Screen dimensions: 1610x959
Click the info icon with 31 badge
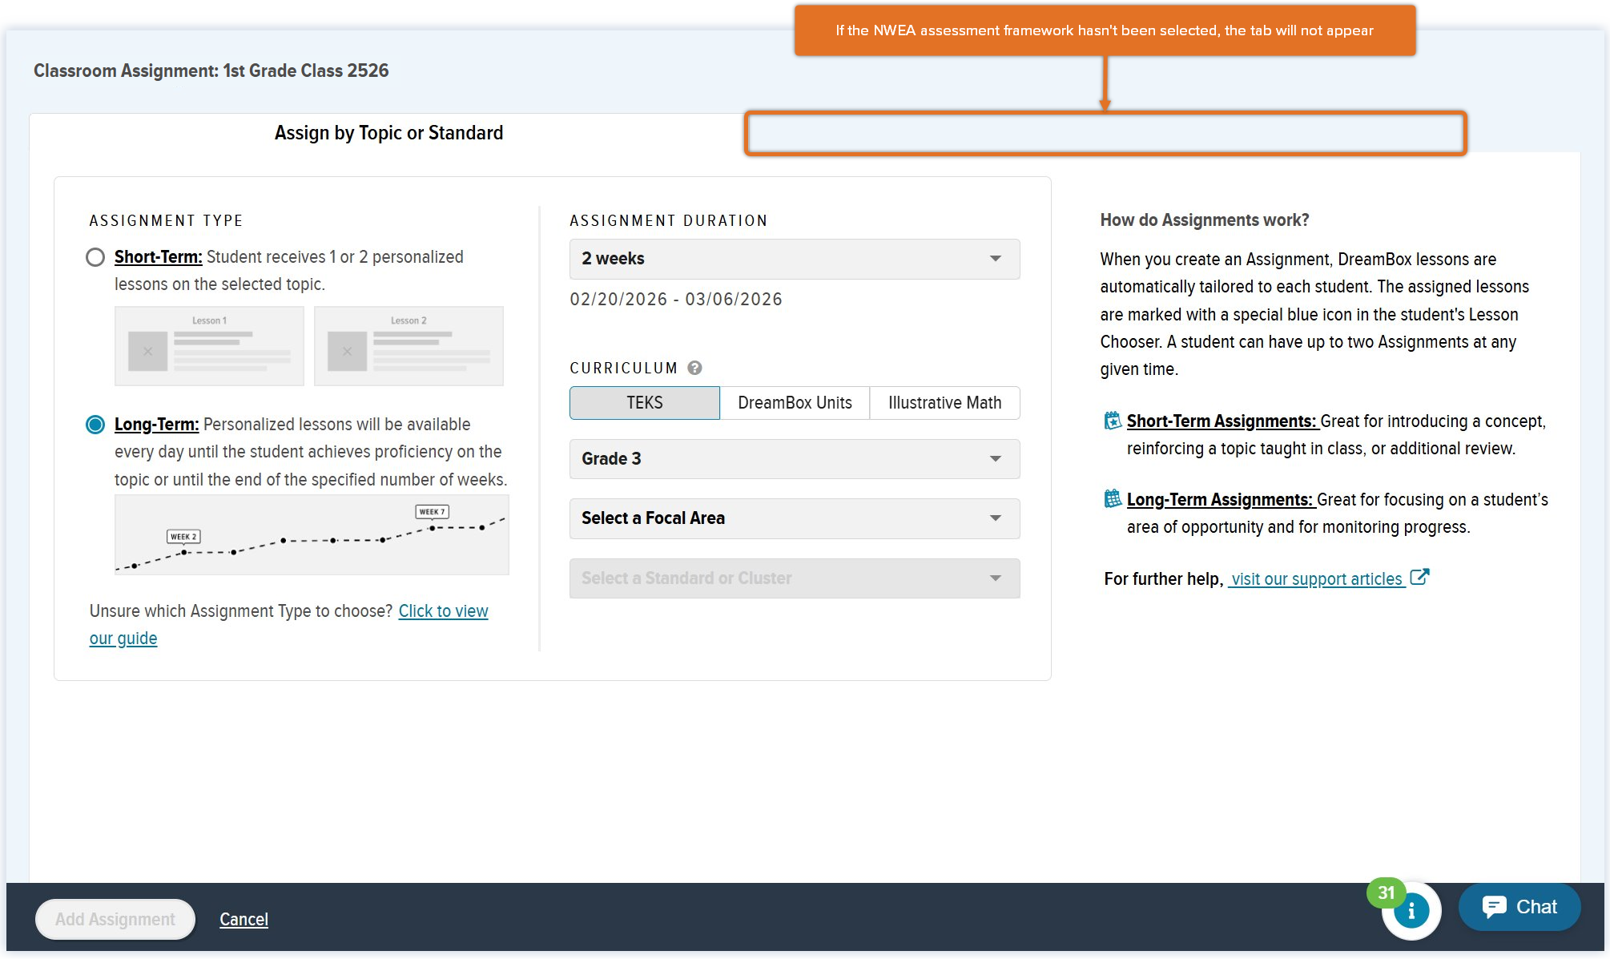click(1411, 911)
